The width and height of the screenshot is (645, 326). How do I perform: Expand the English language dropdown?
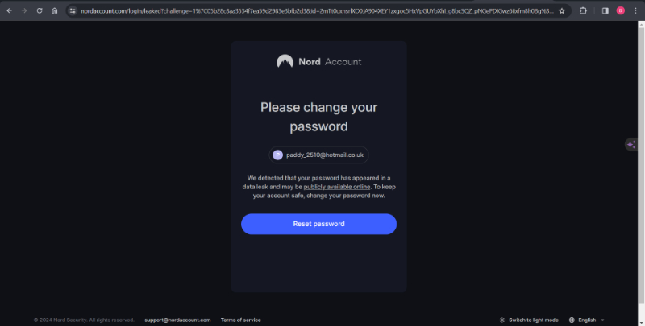(587, 320)
